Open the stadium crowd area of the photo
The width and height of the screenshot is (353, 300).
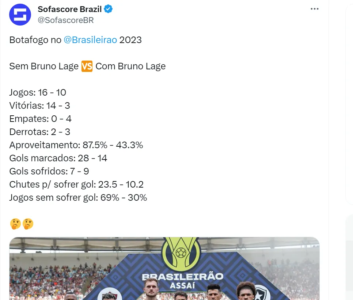tap(48, 277)
